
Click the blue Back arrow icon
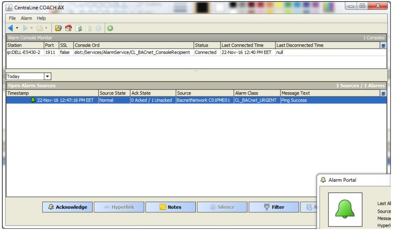point(11,28)
